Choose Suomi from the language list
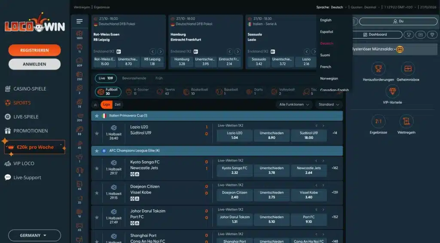The image size is (440, 243). click(325, 55)
